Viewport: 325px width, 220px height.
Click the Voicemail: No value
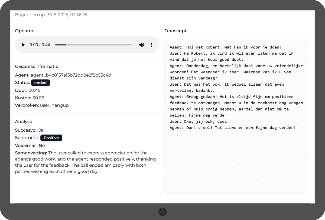click(44, 145)
